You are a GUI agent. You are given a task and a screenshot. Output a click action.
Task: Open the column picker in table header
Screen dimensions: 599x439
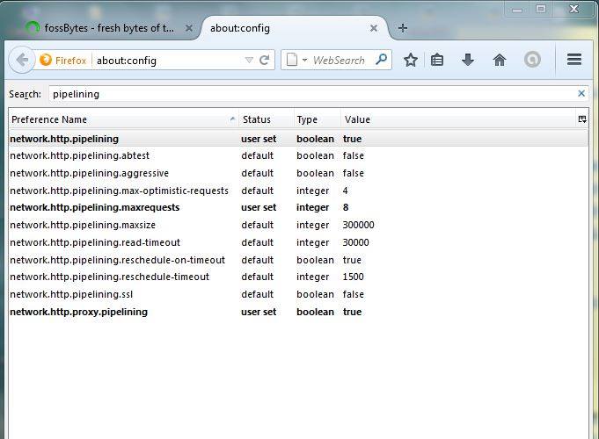click(581, 119)
